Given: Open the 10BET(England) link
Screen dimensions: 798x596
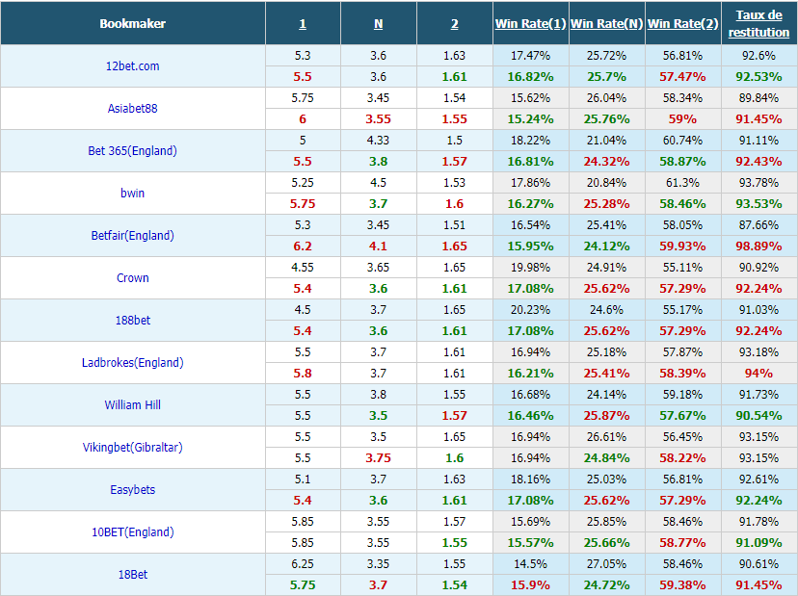Looking at the screenshot, I should tap(132, 531).
